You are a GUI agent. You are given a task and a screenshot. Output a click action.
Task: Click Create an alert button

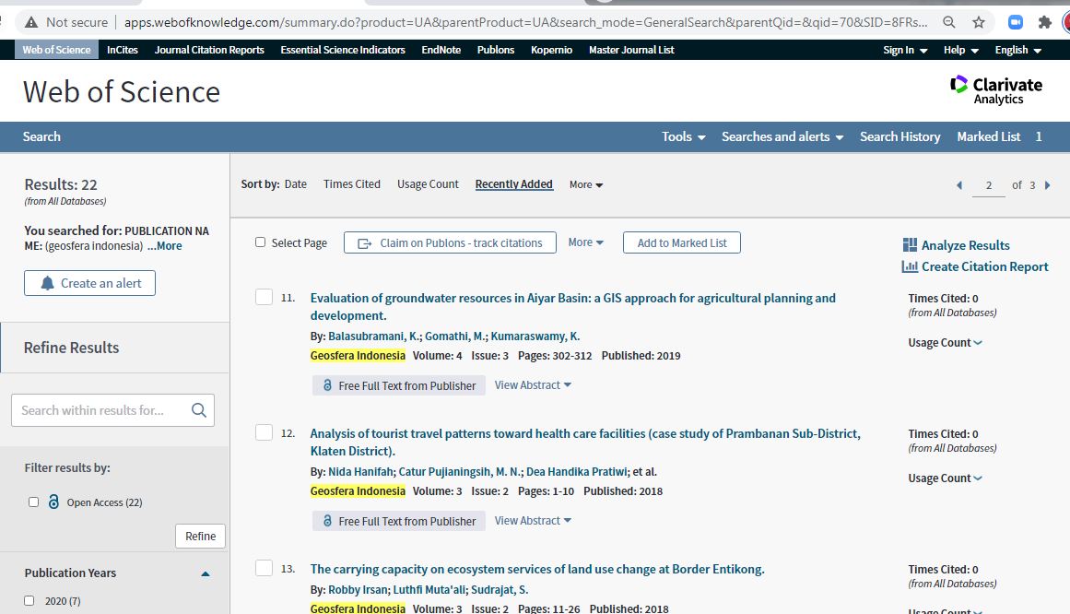pyautogui.click(x=89, y=283)
